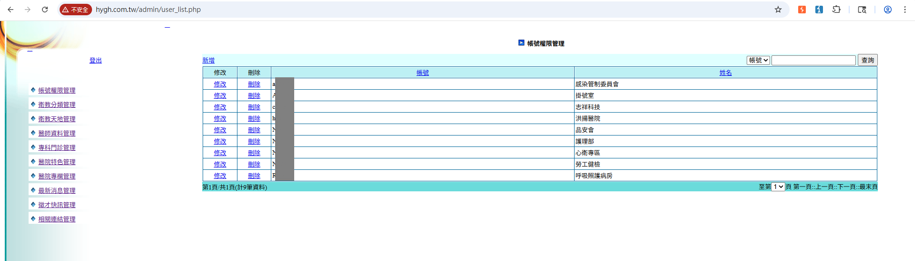Bookmark this page with the star

(778, 10)
